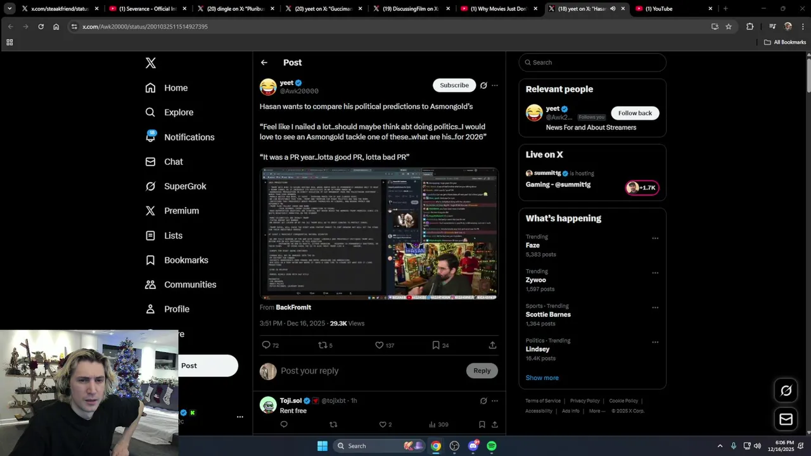
Task: View analytics 309 on Toji.sol reply
Action: click(438, 424)
